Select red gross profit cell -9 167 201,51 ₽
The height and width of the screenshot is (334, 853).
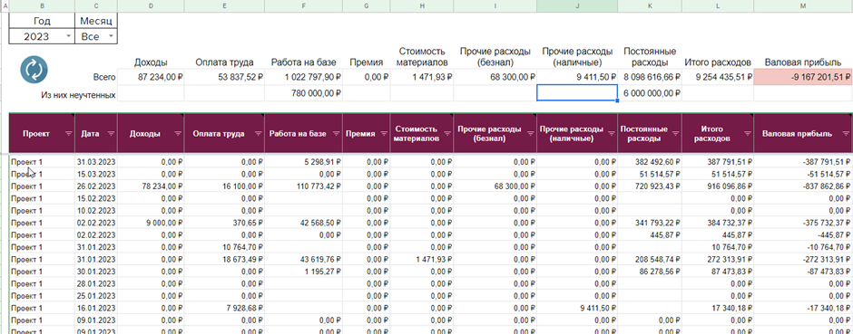coord(803,77)
